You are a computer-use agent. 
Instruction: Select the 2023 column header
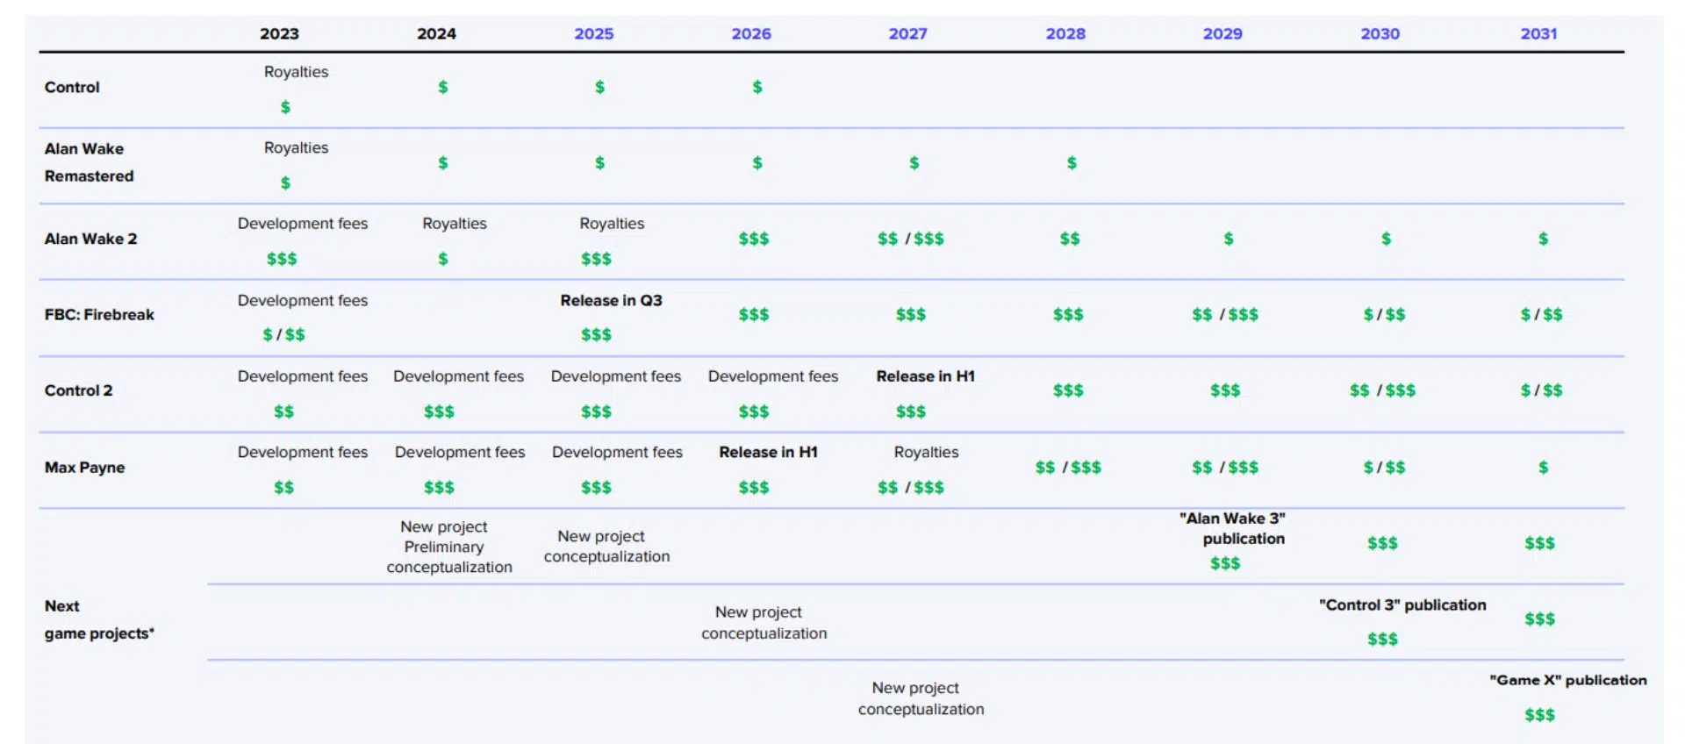(x=279, y=33)
